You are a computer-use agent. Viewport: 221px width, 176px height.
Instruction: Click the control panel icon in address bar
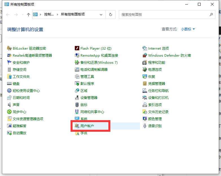pos(35,14)
